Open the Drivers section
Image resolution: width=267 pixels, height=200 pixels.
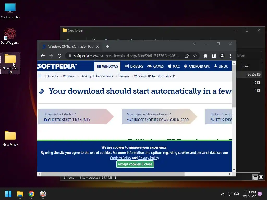[134, 66]
